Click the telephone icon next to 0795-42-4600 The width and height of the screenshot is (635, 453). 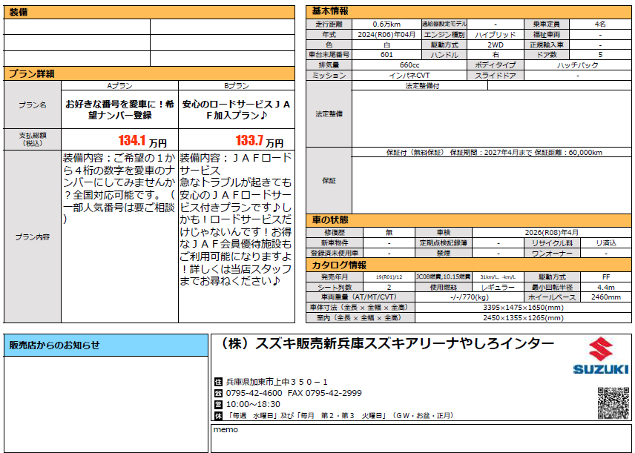[218, 393]
